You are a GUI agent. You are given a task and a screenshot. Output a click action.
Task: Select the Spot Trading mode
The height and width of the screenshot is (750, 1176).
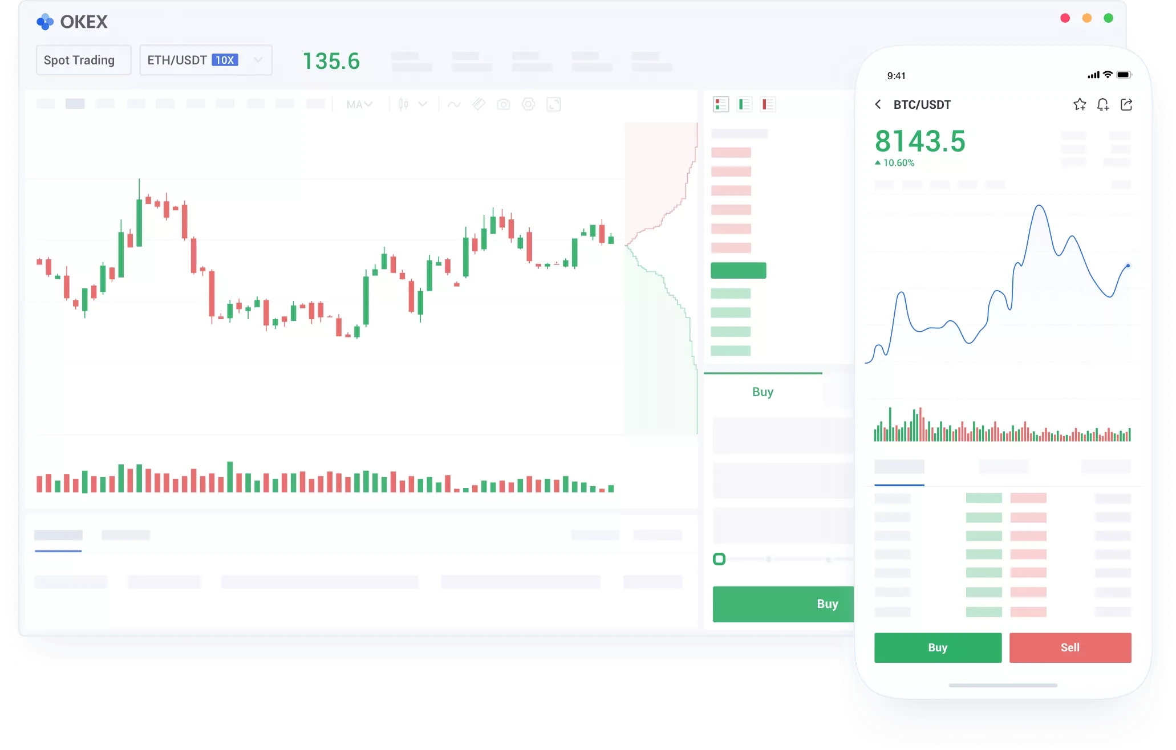tap(83, 60)
